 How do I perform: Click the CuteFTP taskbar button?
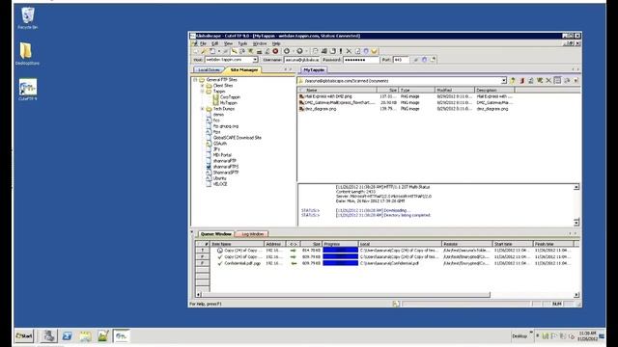[x=122, y=336]
